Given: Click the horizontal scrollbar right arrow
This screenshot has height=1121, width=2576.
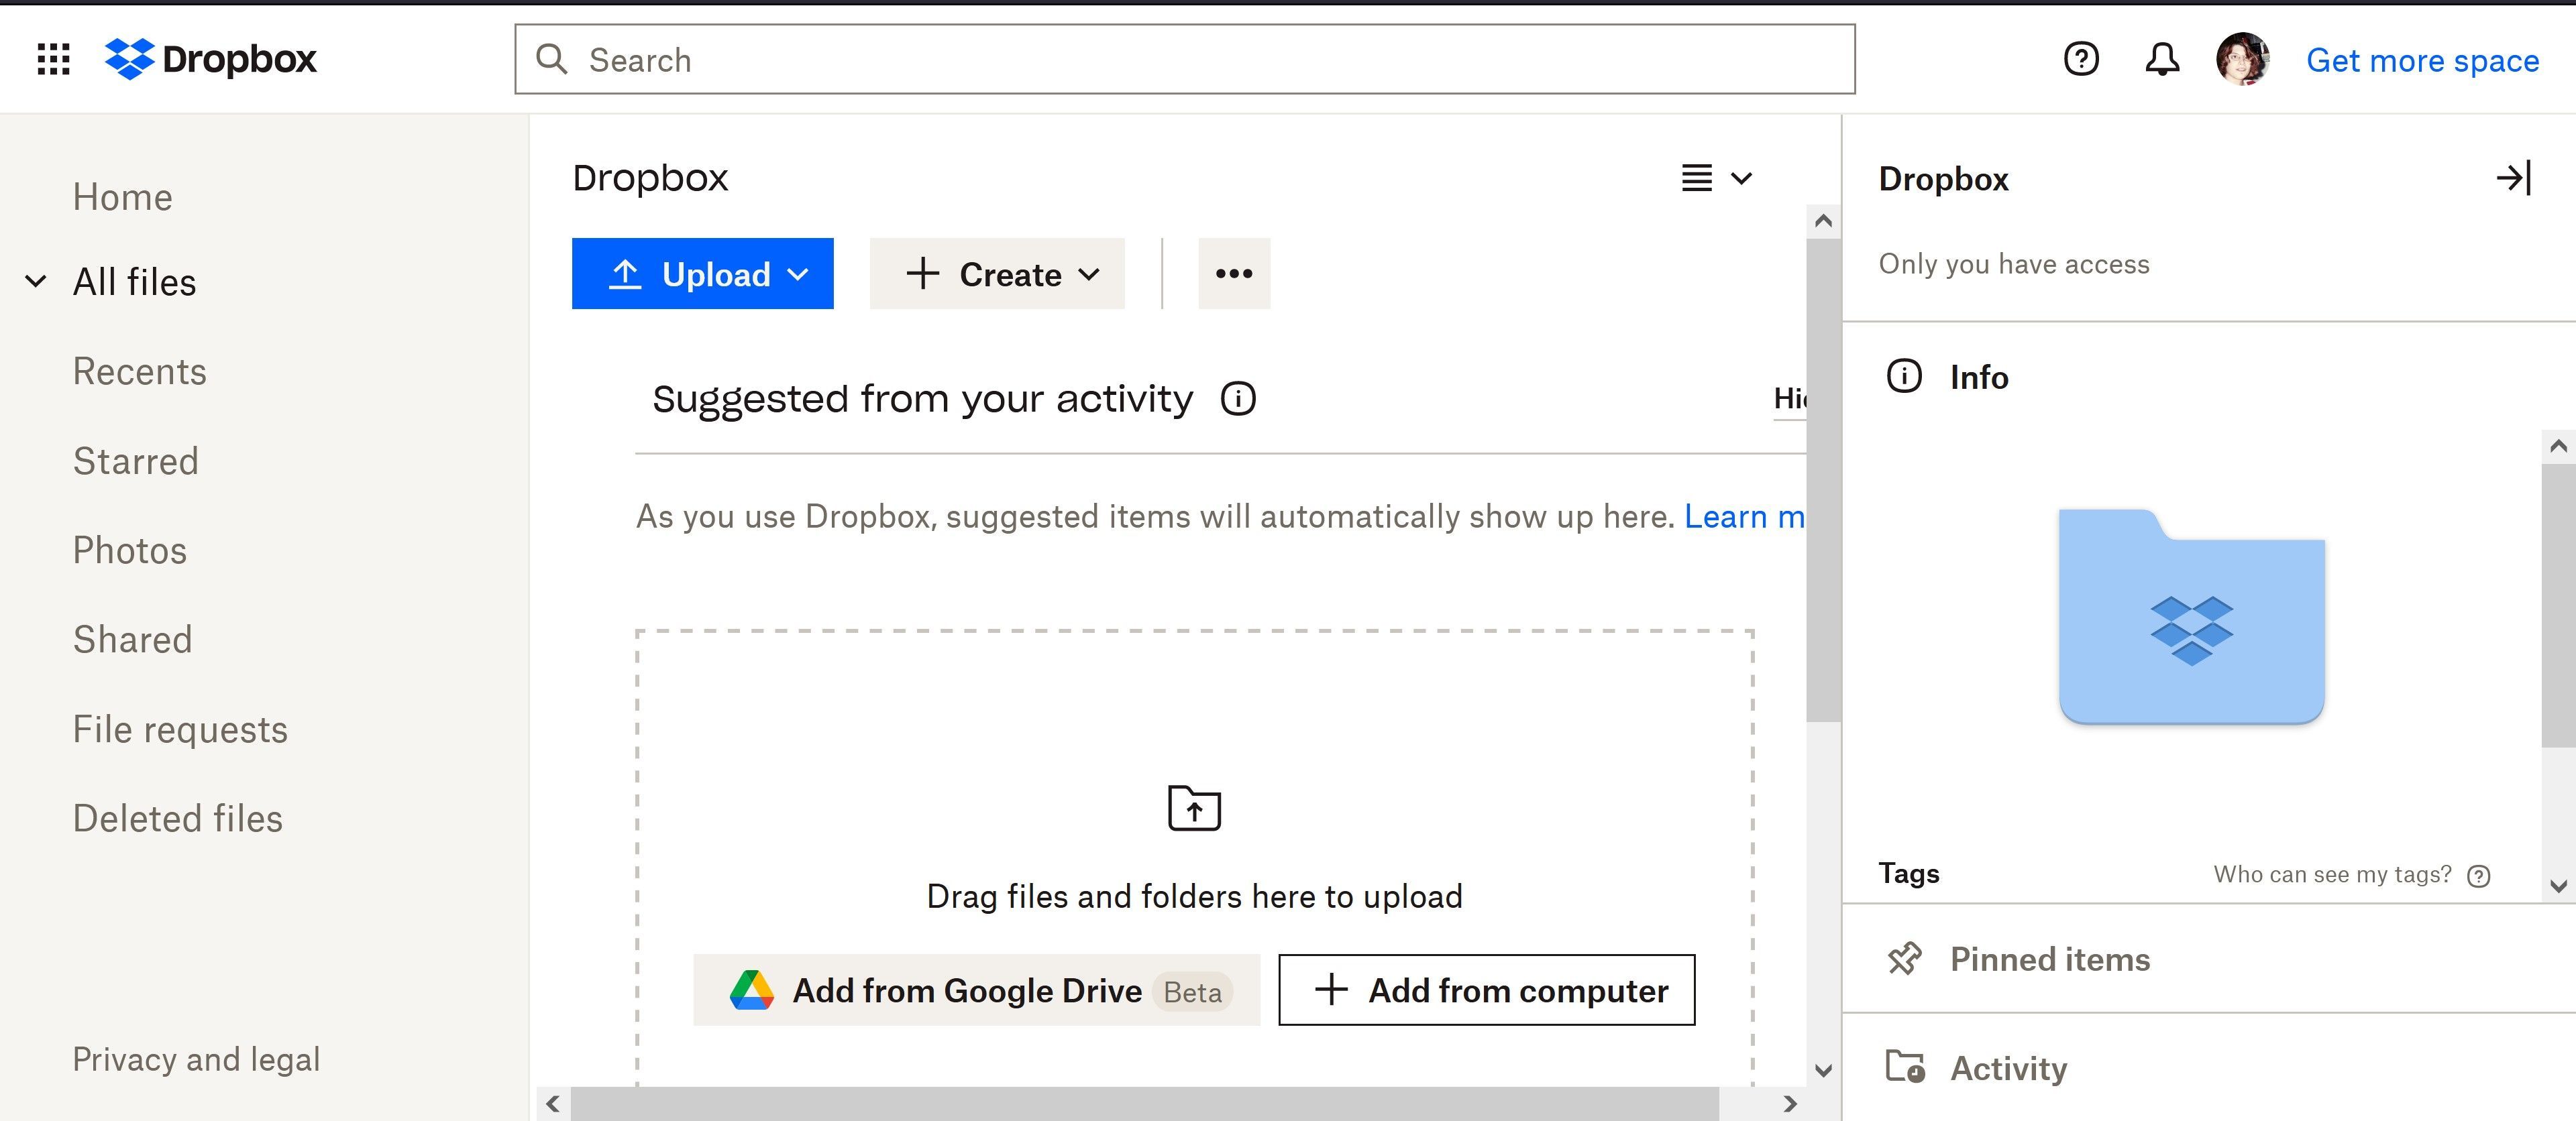Looking at the screenshot, I should click(1790, 1104).
